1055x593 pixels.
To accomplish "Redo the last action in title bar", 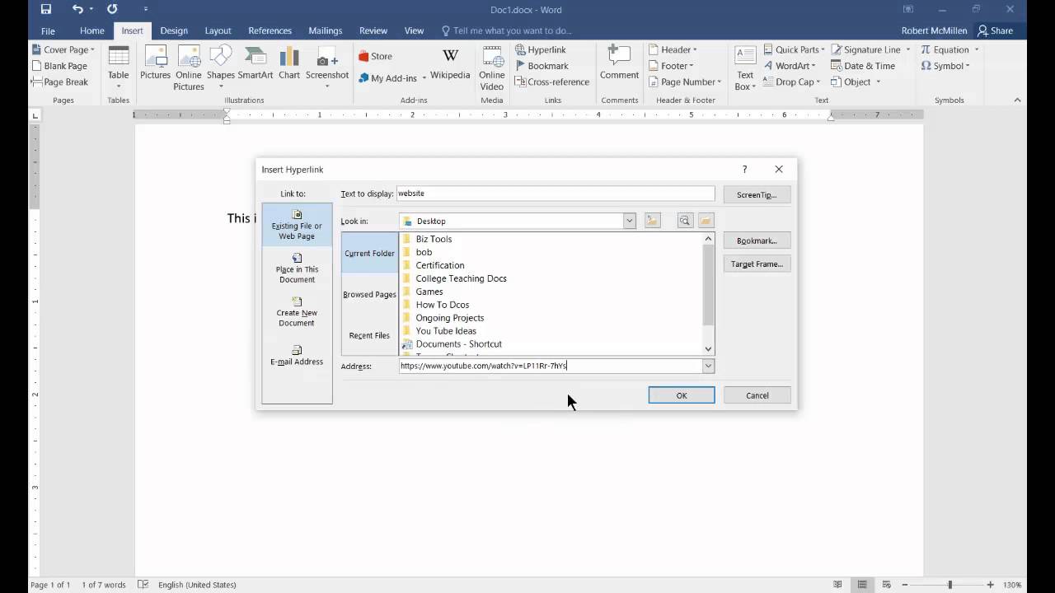I will (x=112, y=10).
